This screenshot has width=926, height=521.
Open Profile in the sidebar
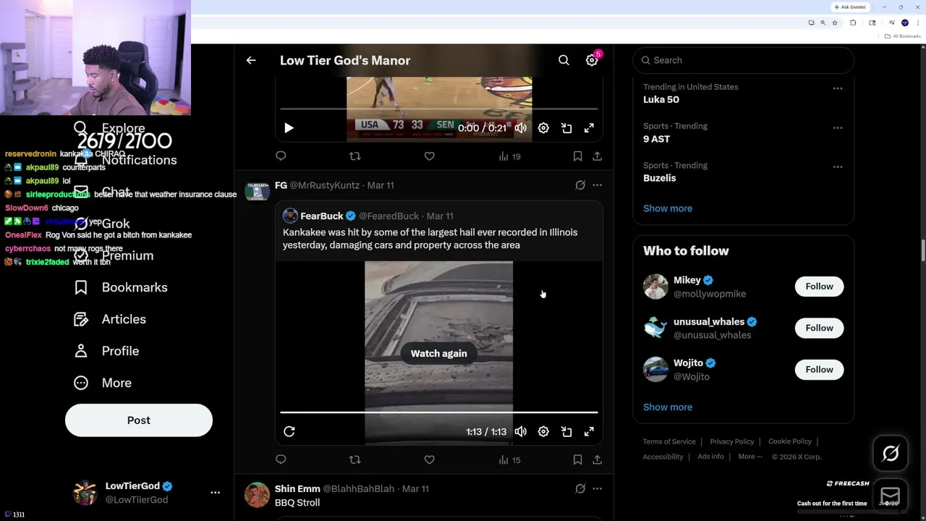pos(106,351)
